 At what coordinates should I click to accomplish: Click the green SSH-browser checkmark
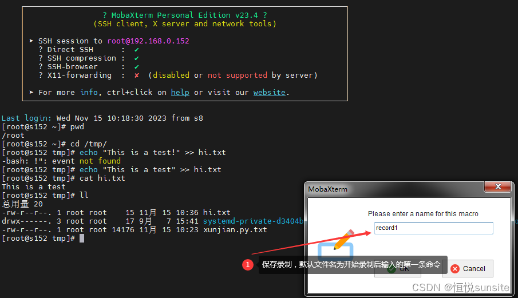pos(136,67)
